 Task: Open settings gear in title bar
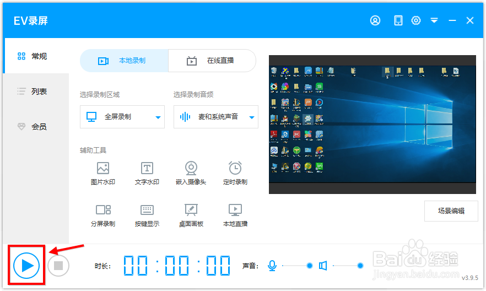click(416, 21)
